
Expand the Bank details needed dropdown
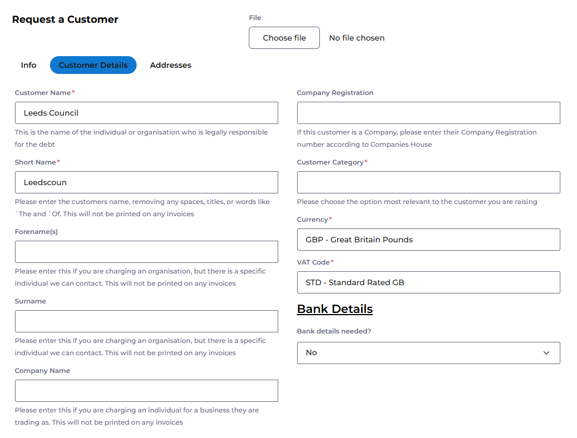[x=428, y=353]
